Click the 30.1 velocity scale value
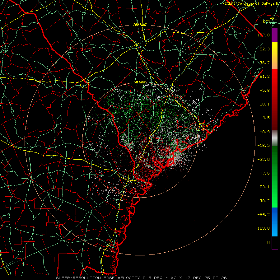The width and height of the screenshot is (280, 280). (x=265, y=104)
